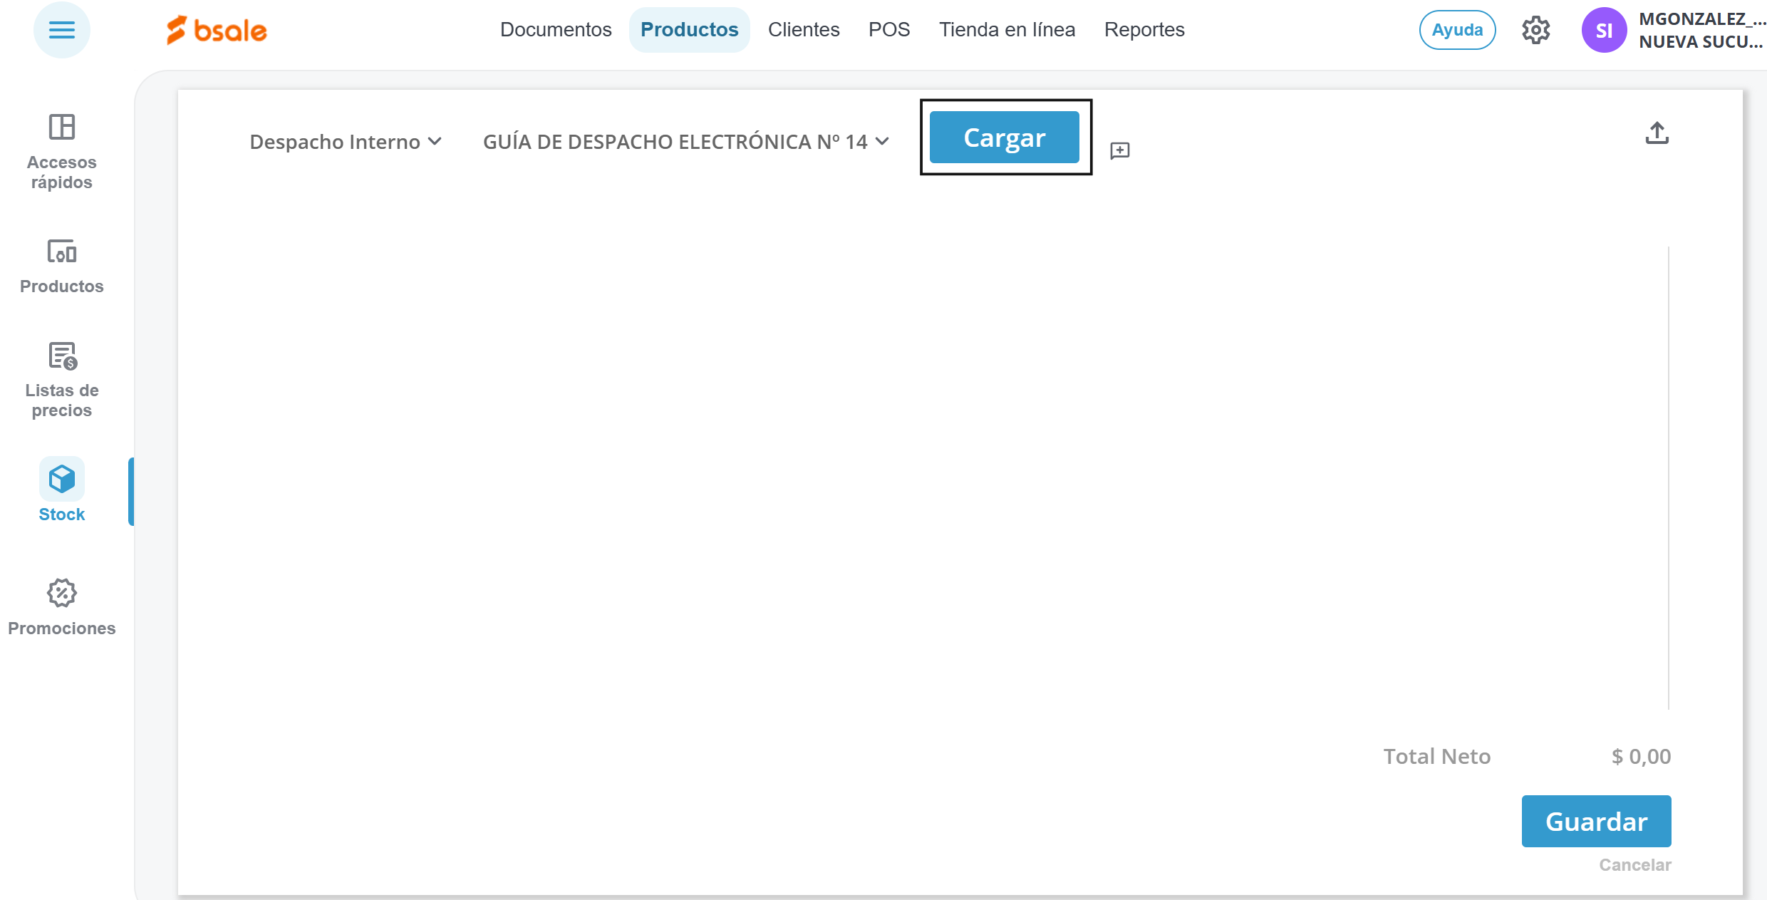Viewport: 1767px width, 900px height.
Task: Go to the Documentos menu
Action: [556, 30]
